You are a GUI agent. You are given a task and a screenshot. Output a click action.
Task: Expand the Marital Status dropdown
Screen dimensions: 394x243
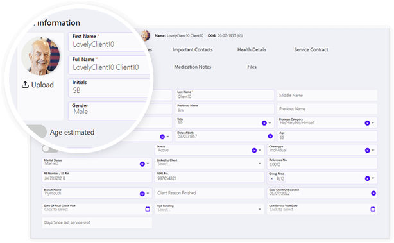click(x=148, y=164)
